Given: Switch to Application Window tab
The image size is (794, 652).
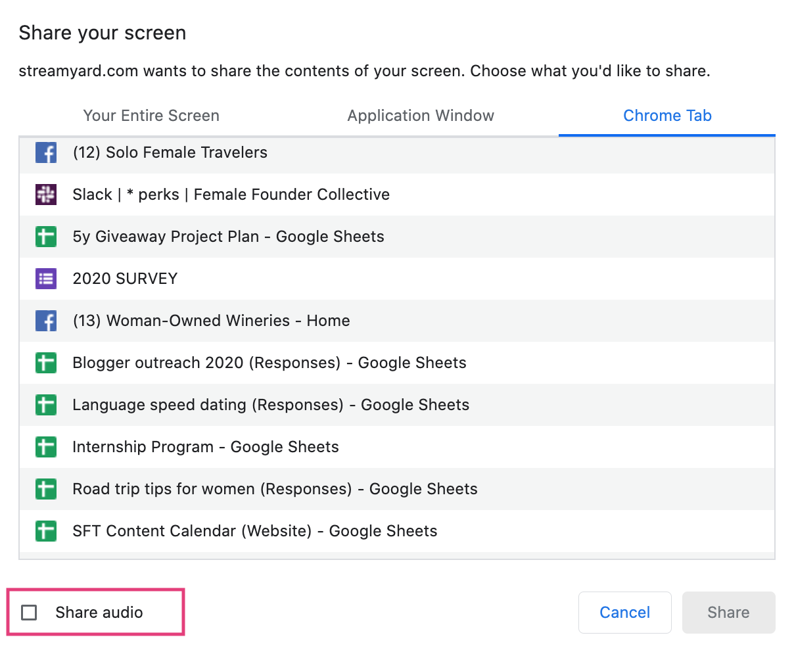Looking at the screenshot, I should click(x=421, y=116).
